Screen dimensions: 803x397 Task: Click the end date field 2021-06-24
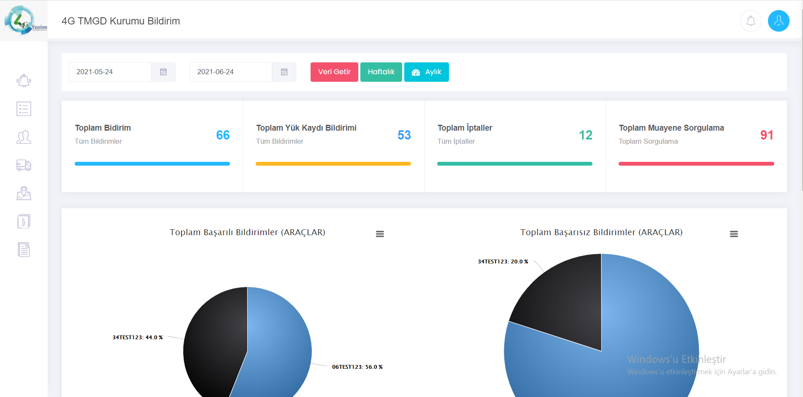pyautogui.click(x=231, y=72)
